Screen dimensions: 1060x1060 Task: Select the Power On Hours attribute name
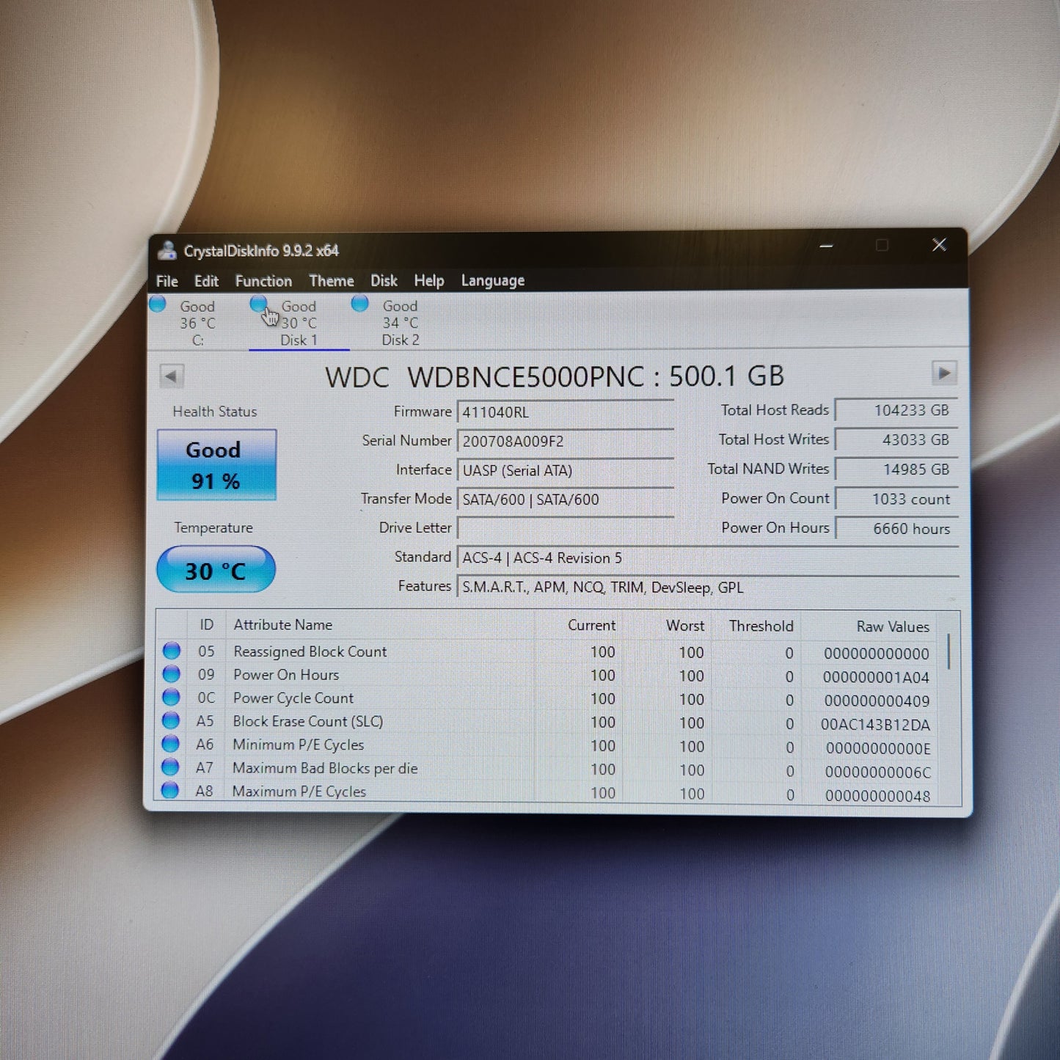(286, 675)
